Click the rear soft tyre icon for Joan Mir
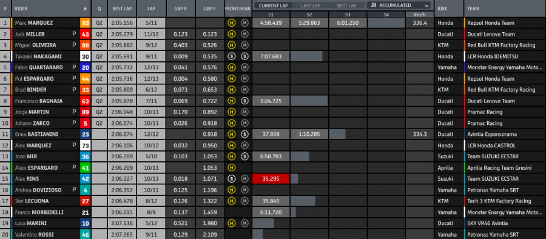Screen dimensions: 546x239 (x=244, y=157)
